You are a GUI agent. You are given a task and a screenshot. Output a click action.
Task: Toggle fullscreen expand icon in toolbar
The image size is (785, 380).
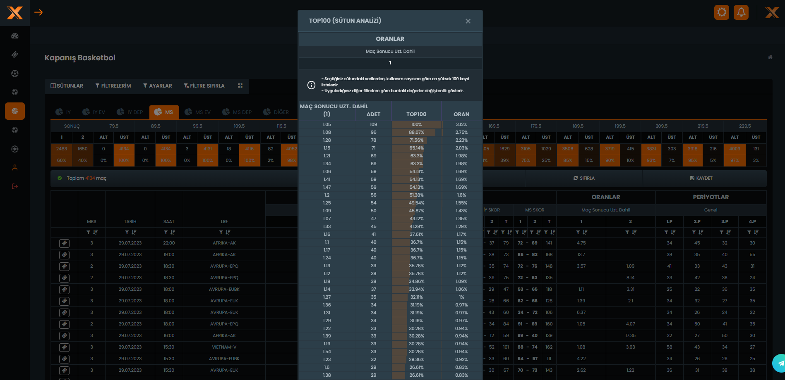(x=240, y=85)
